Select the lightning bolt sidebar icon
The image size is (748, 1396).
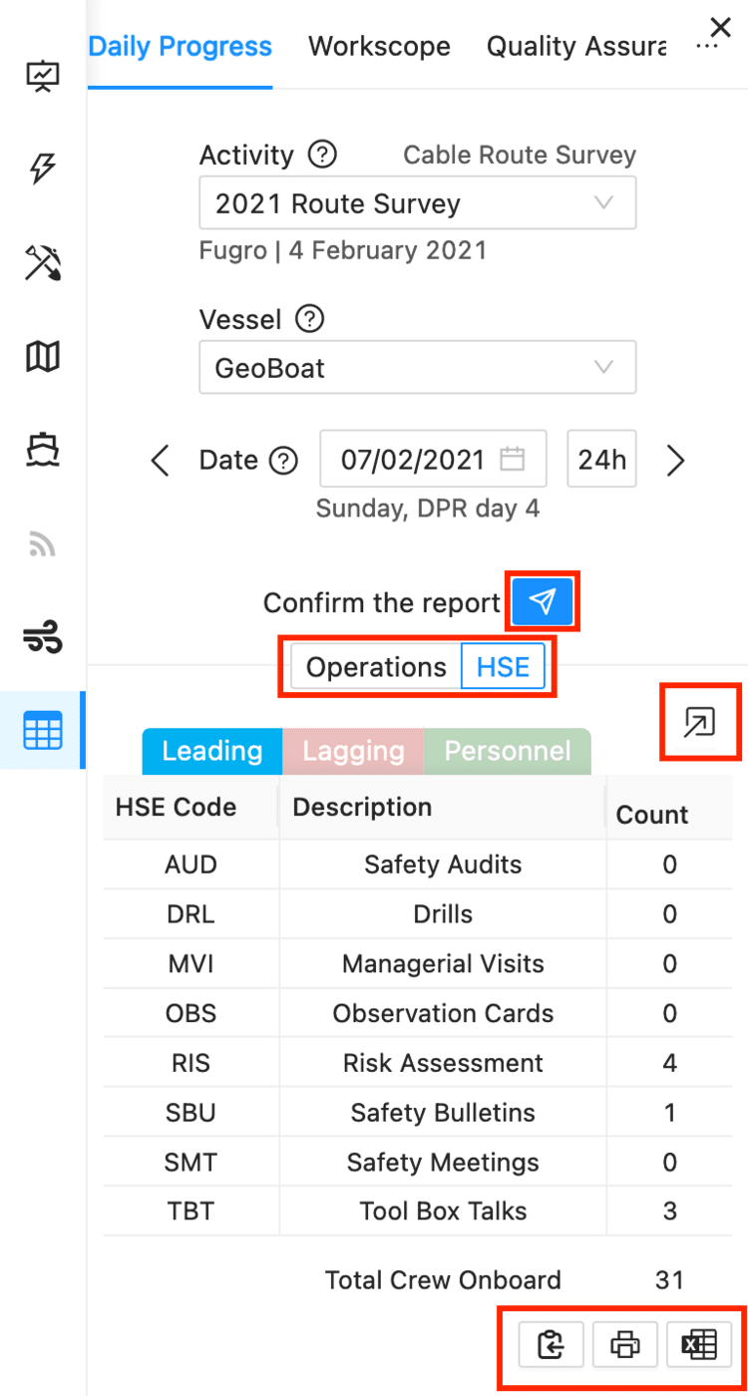click(x=43, y=170)
